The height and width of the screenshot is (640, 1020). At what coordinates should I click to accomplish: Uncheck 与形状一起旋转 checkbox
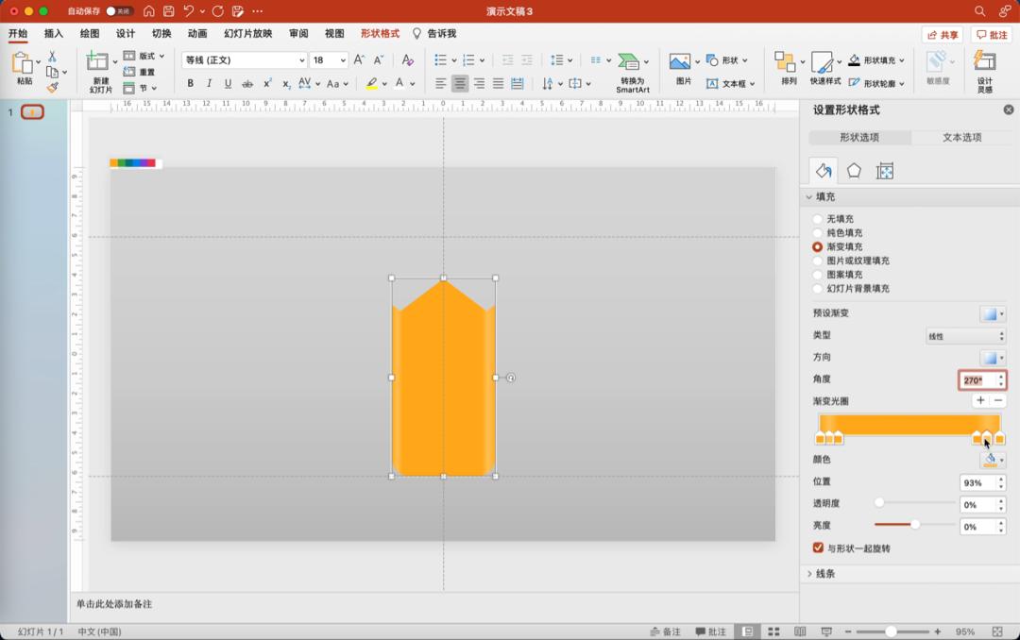point(818,548)
